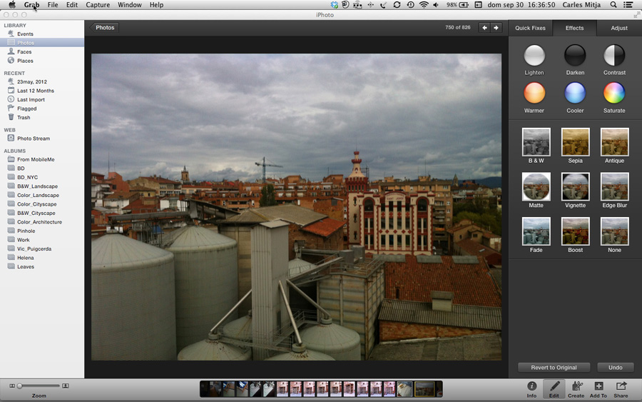Open Add To popup menu
Viewport: 642px width, 402px height.
tap(598, 388)
